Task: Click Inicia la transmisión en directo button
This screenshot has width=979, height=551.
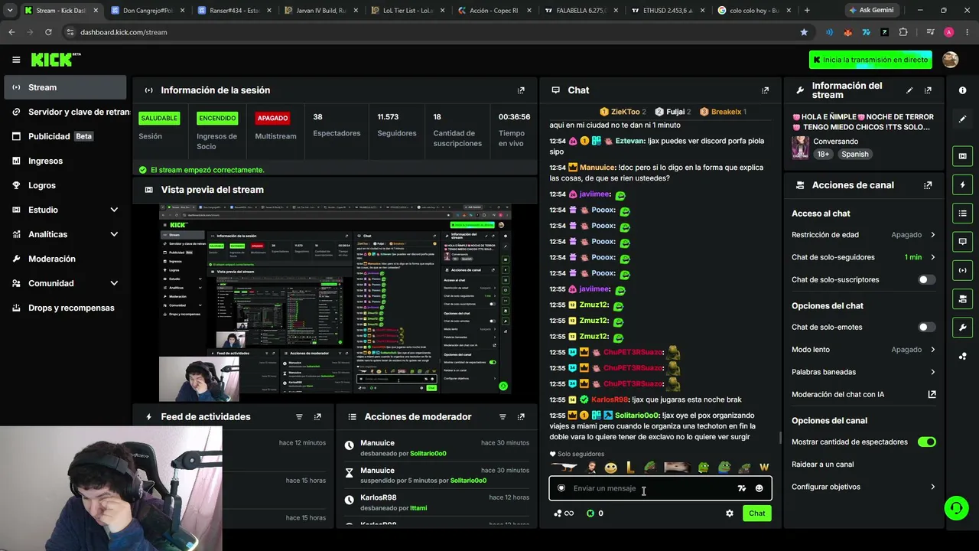Action: point(870,60)
